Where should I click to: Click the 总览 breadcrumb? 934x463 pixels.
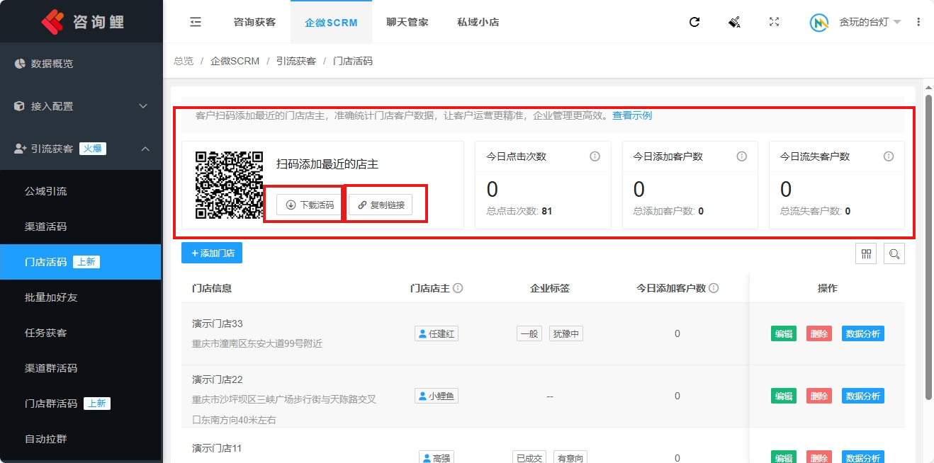[x=184, y=61]
